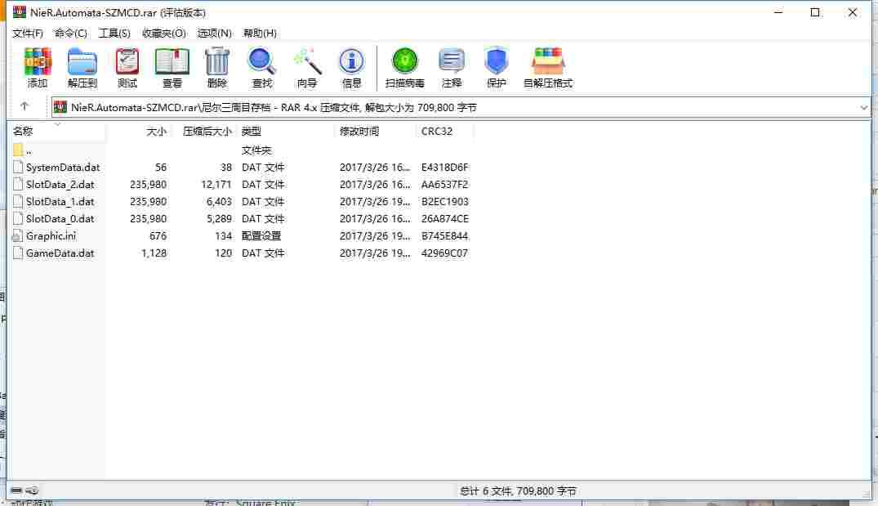Show archive Info (信息) icon
The height and width of the screenshot is (506, 878).
pos(351,67)
